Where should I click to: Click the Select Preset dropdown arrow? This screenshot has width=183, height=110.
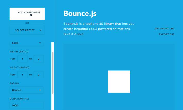(41, 30)
